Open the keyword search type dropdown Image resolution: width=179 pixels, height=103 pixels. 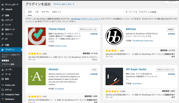[x=131, y=12]
